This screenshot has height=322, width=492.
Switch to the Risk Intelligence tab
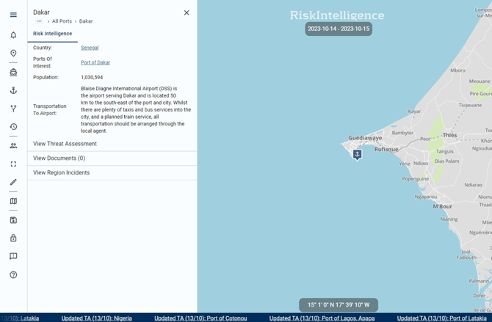[53, 34]
